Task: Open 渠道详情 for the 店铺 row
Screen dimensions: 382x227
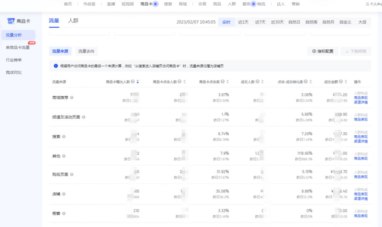Action: coord(360,198)
